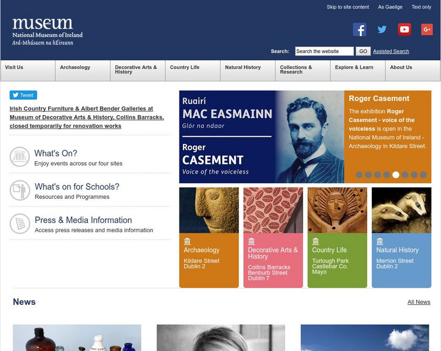Screen dimensions: 441x351
Task: Open news item with black-and-white portrait
Action: pyautogui.click(x=220, y=338)
